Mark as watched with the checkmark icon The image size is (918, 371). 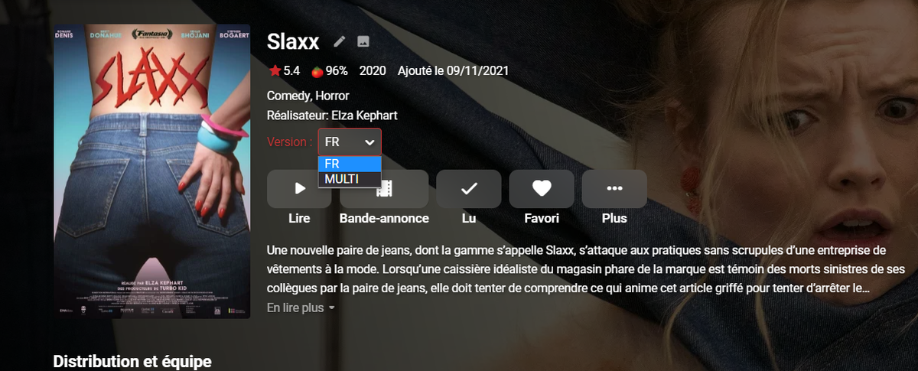(x=469, y=188)
